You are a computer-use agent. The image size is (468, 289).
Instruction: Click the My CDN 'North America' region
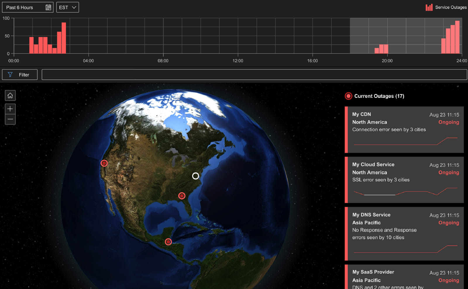(x=369, y=122)
